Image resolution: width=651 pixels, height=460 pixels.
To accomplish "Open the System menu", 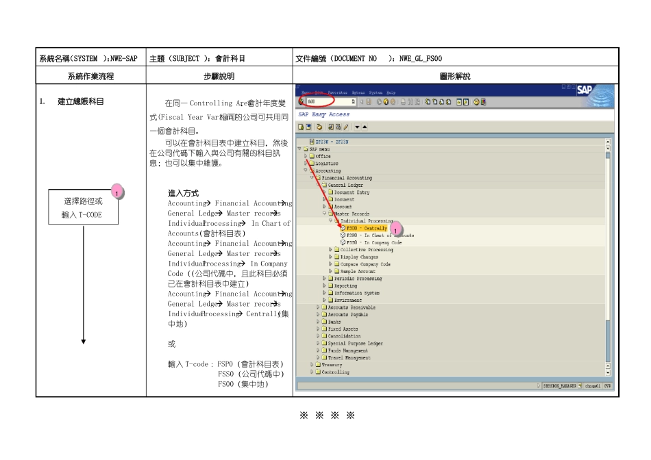I will (x=376, y=92).
